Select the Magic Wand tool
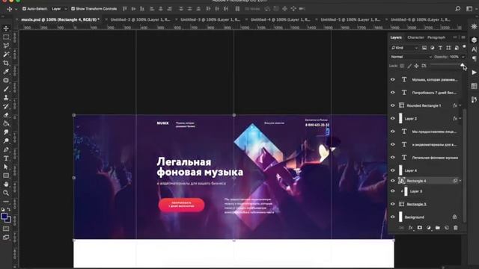 [x=6, y=55]
